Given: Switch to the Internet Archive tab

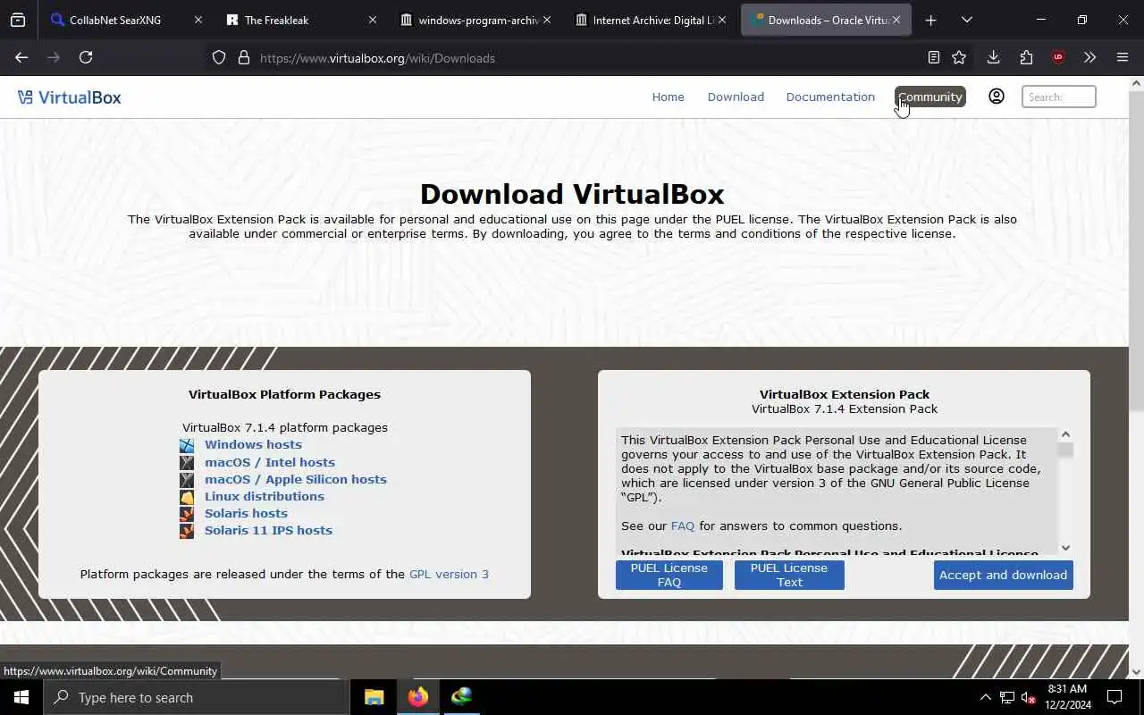Looking at the screenshot, I should (652, 20).
